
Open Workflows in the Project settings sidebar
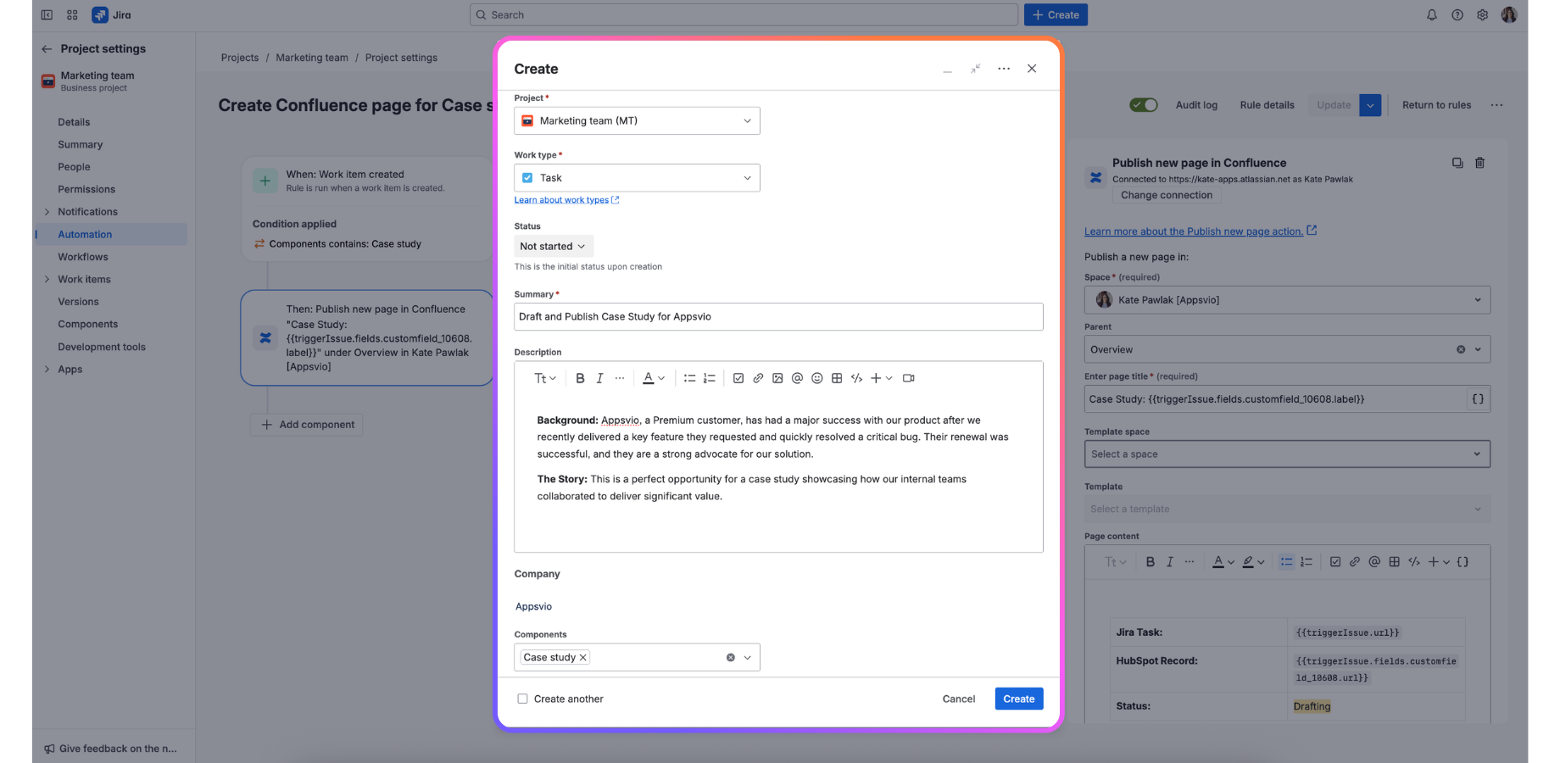(x=83, y=257)
